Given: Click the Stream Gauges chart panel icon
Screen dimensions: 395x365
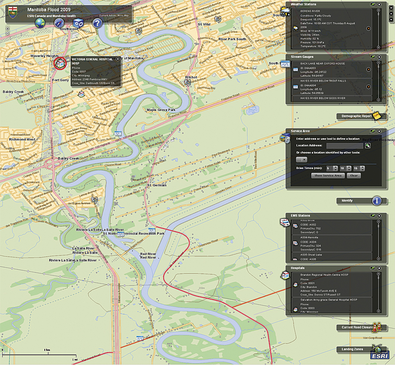Looking at the screenshot, I should (285, 64).
